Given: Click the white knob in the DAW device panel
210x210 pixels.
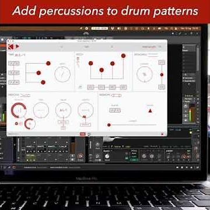Looking at the screenshot, I should pyautogui.click(x=107, y=156).
